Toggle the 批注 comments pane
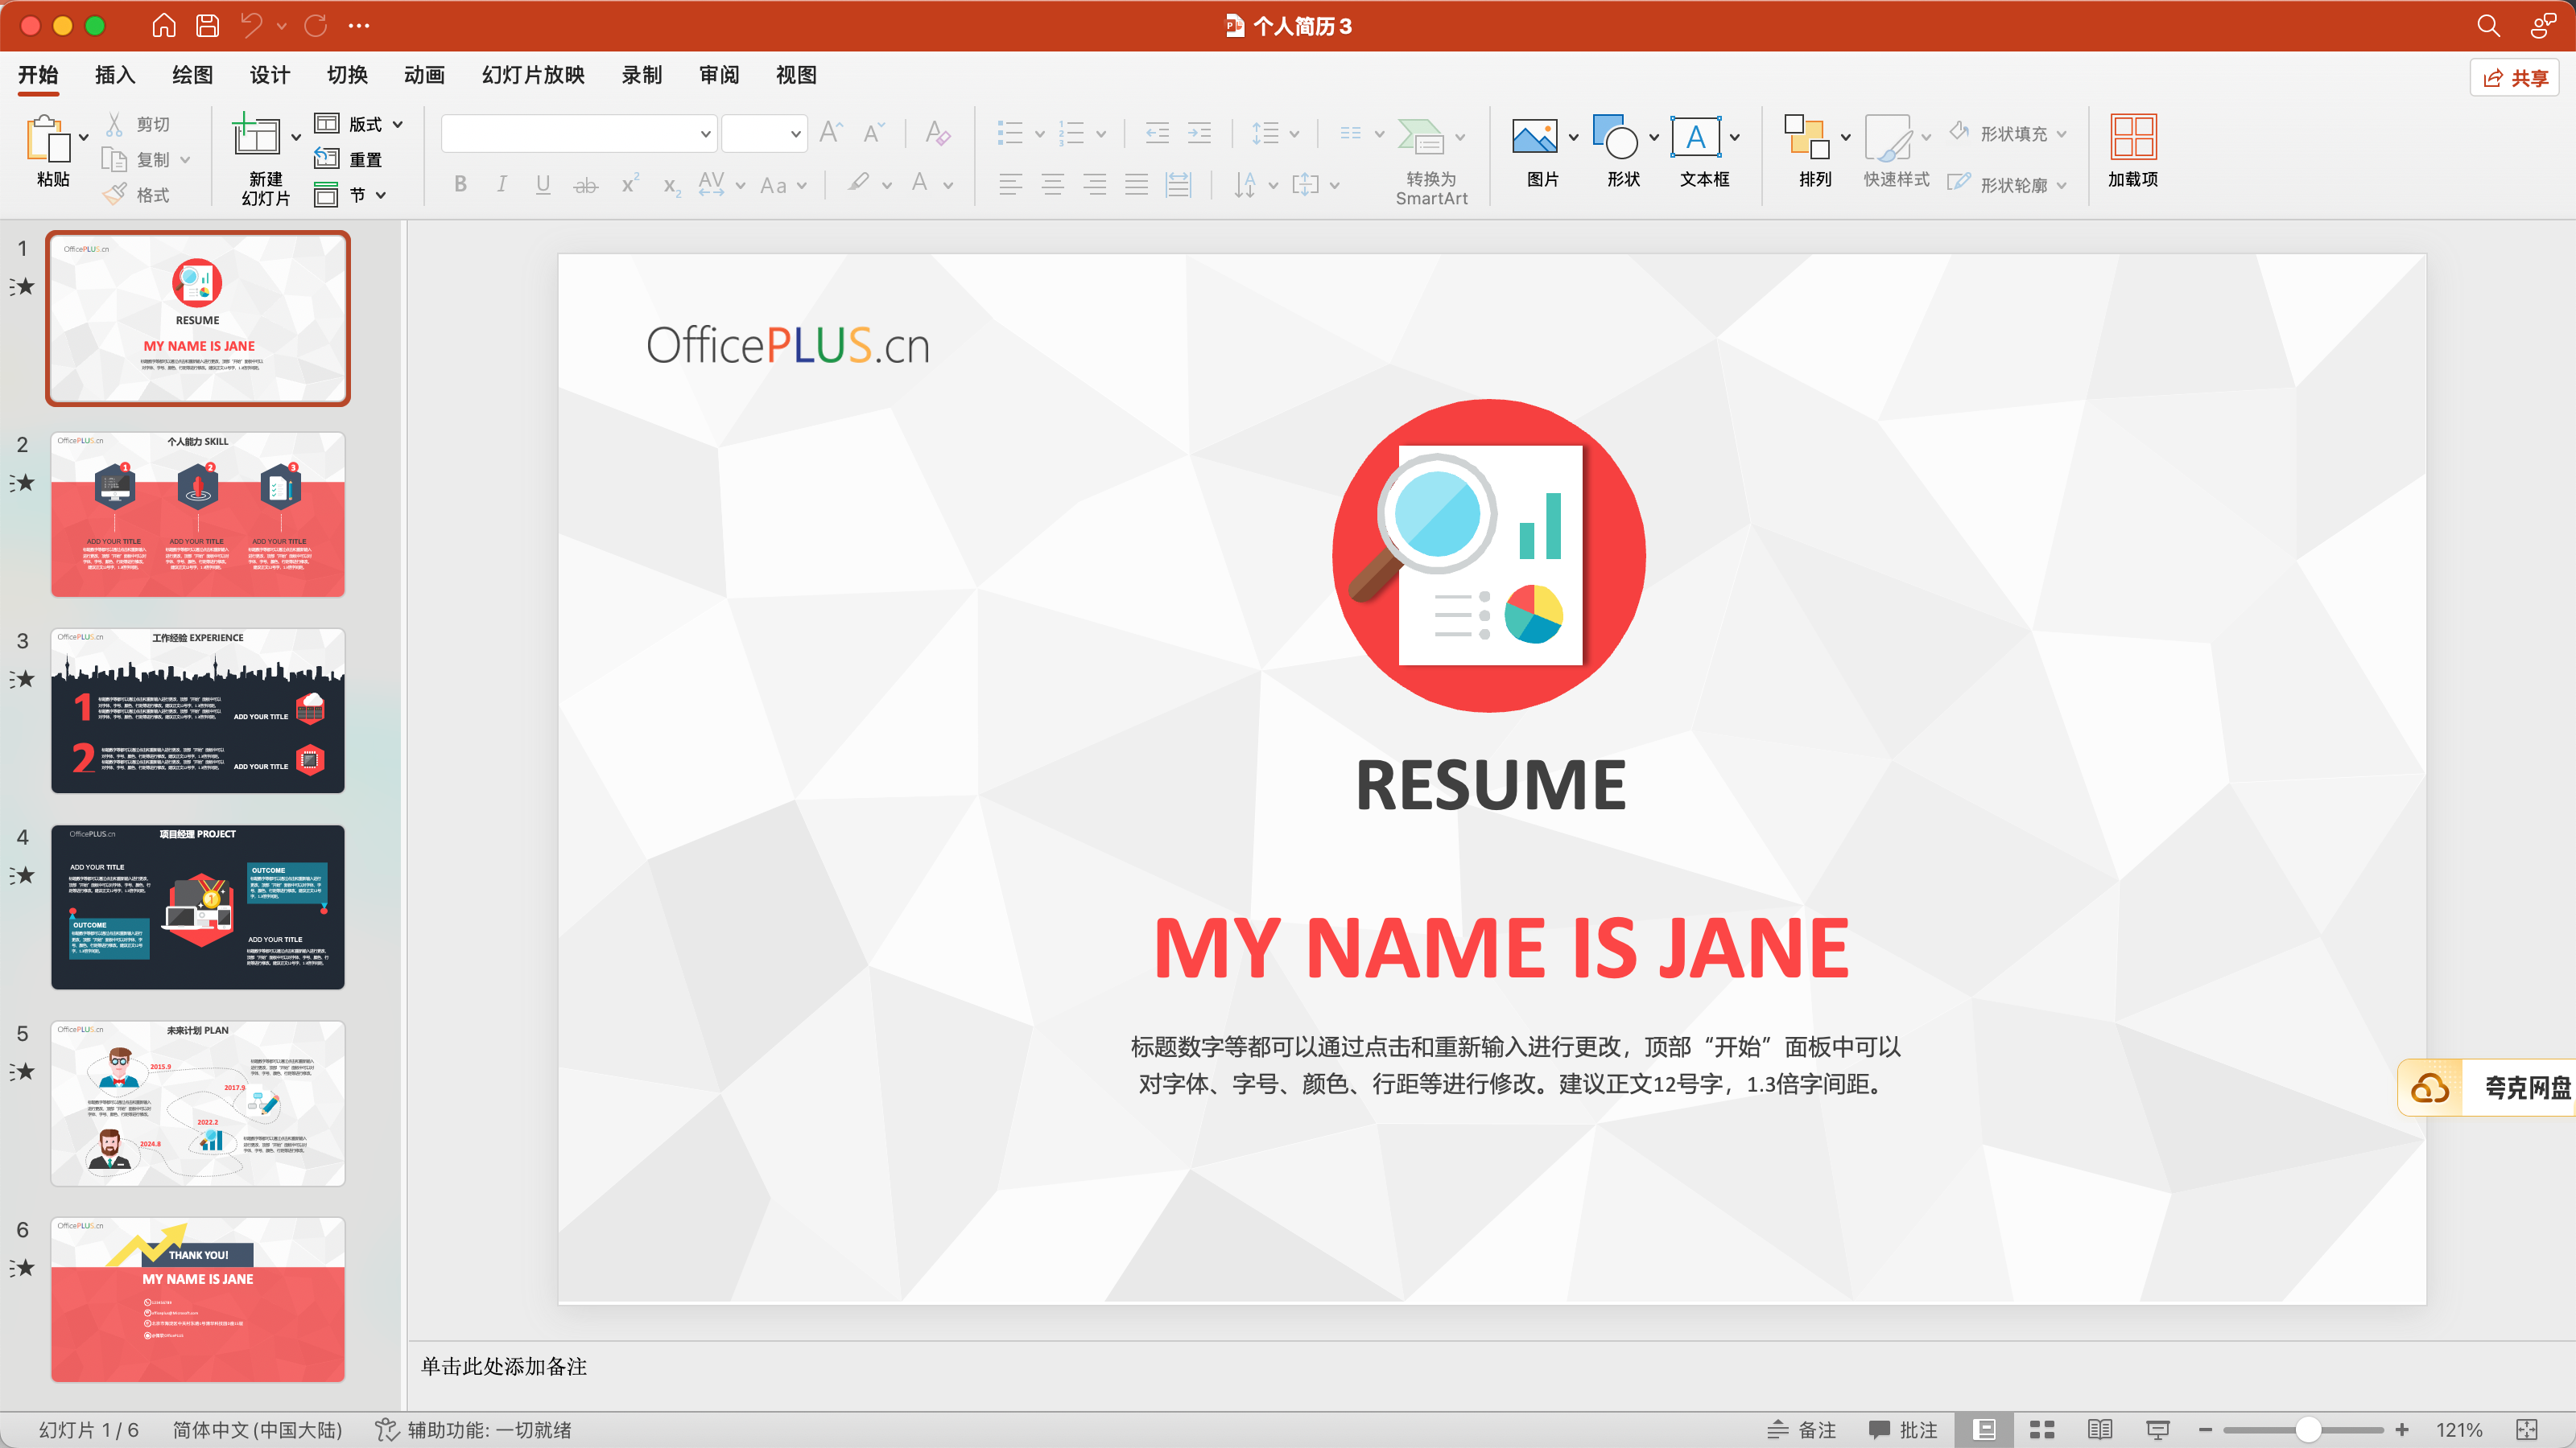This screenshot has height=1448, width=2576. (1903, 1430)
